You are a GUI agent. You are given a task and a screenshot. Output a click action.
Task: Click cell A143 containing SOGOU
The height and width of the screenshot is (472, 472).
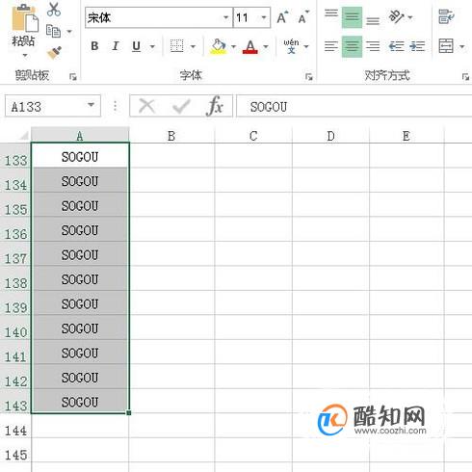pyautogui.click(x=80, y=401)
